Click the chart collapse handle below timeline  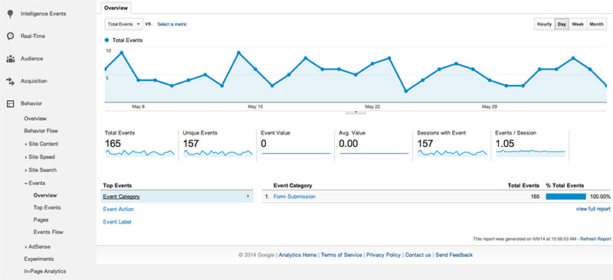click(x=356, y=112)
